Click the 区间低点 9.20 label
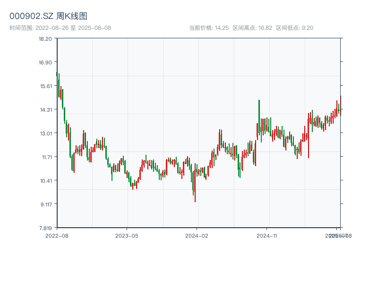 point(294,28)
